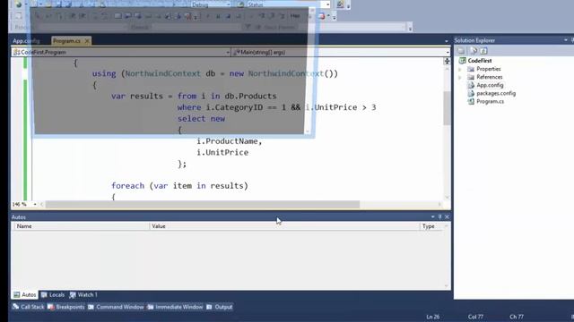Click the 'Ch 77' status bar entry

(x=517, y=317)
